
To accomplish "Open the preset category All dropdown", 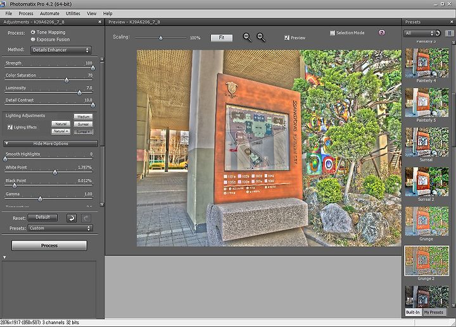I will [x=419, y=33].
